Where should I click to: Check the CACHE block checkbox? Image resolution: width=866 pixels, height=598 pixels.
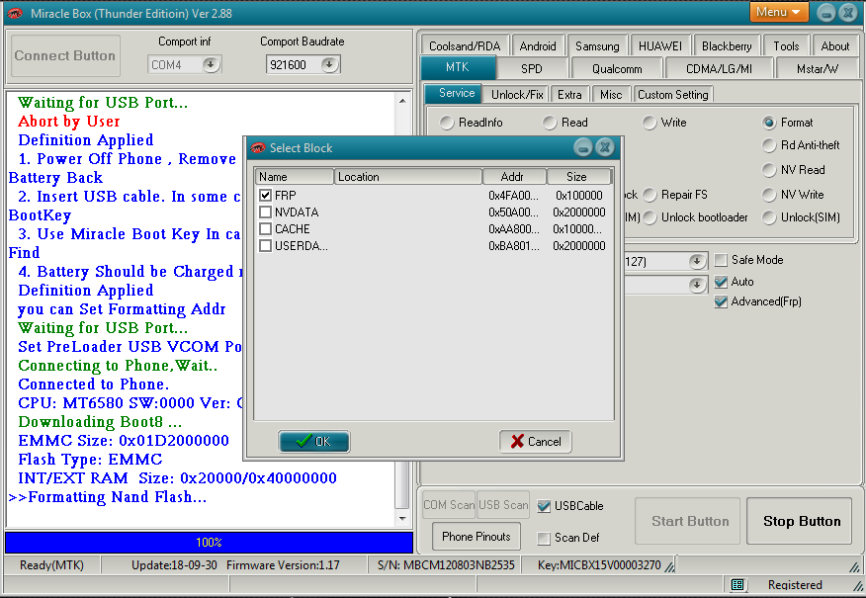click(x=265, y=228)
